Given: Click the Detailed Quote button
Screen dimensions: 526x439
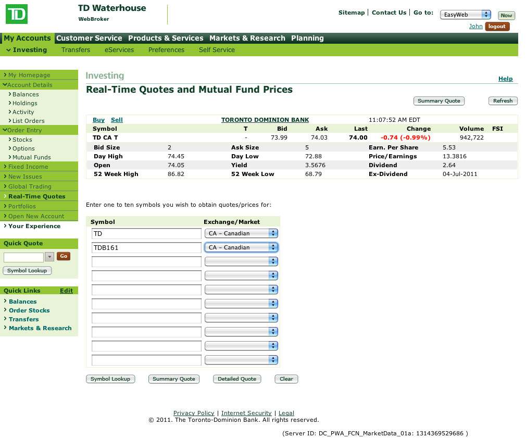Looking at the screenshot, I should click(237, 379).
